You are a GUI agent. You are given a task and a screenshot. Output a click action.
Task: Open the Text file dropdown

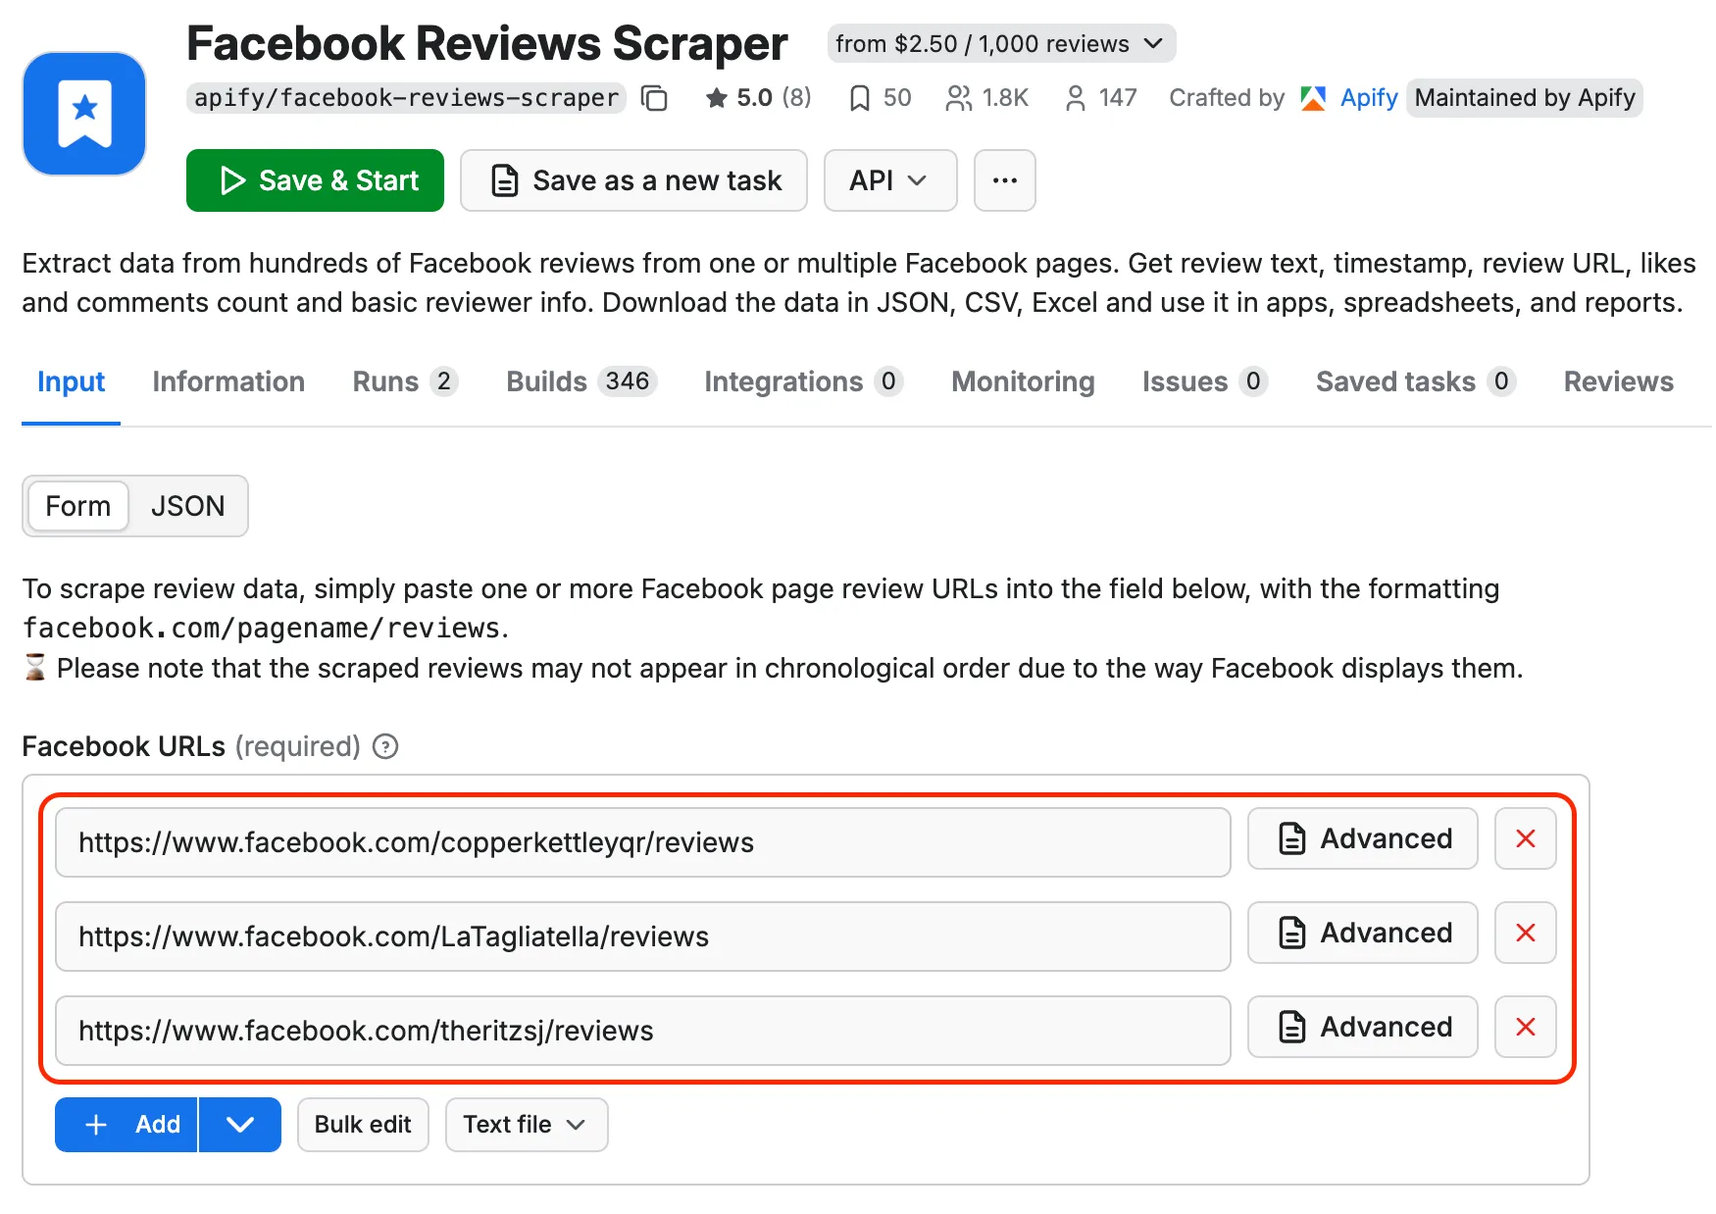tap(526, 1125)
